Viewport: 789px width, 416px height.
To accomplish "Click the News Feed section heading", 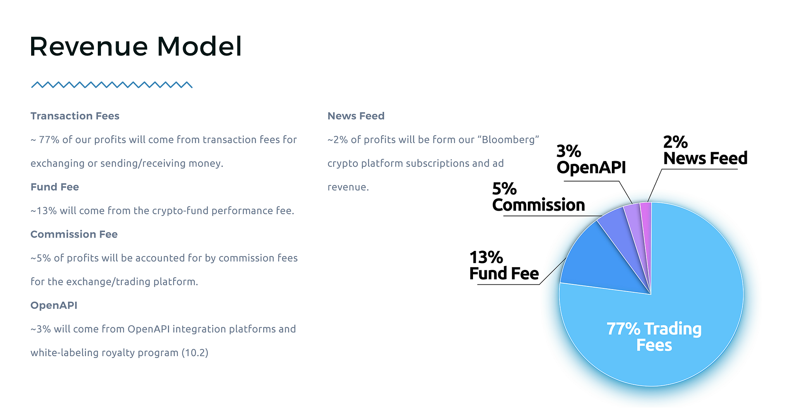I will tap(356, 116).
